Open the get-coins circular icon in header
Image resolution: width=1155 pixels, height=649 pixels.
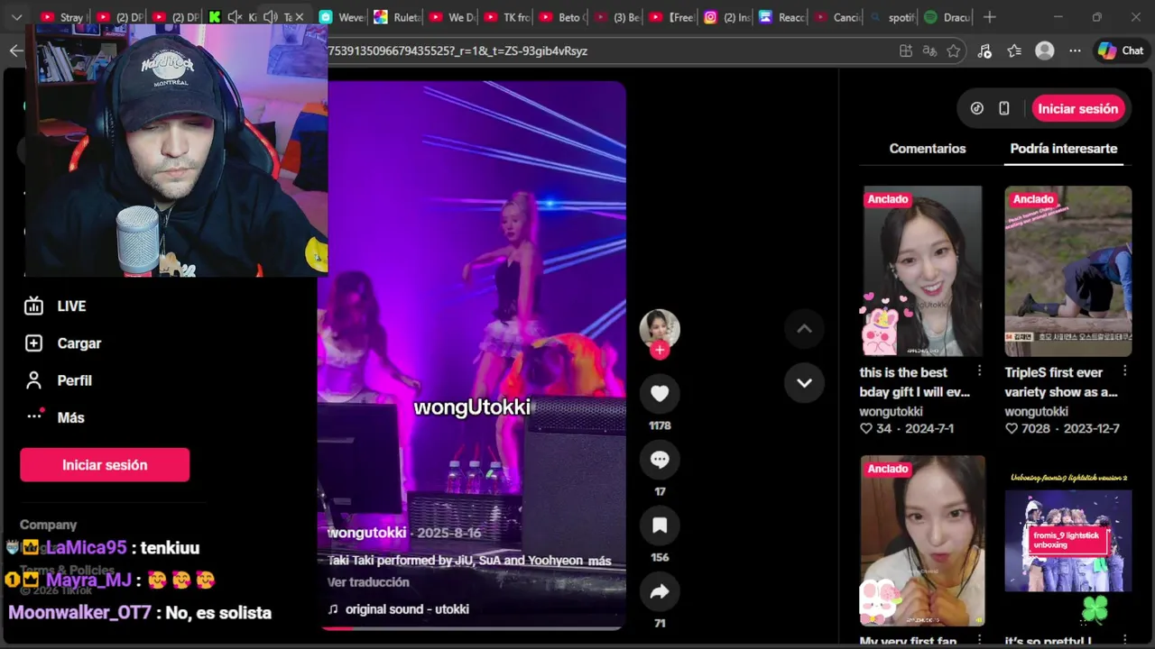976,109
